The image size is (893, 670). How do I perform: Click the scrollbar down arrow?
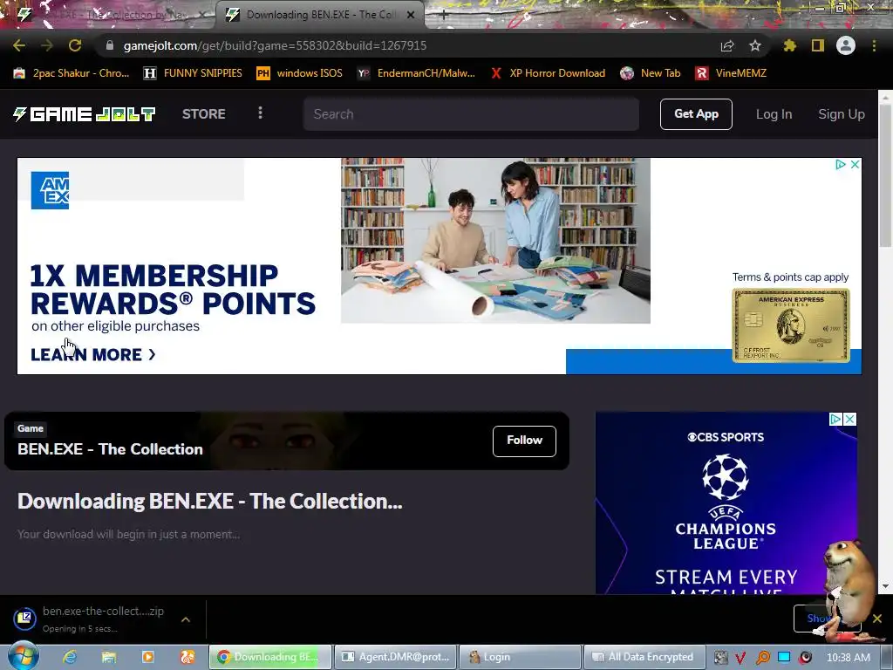885,586
